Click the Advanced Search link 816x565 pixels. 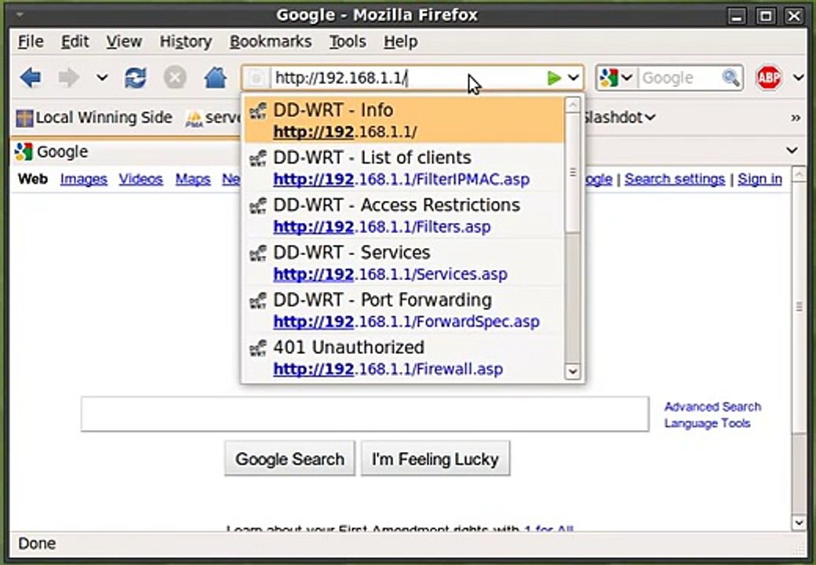coord(712,406)
